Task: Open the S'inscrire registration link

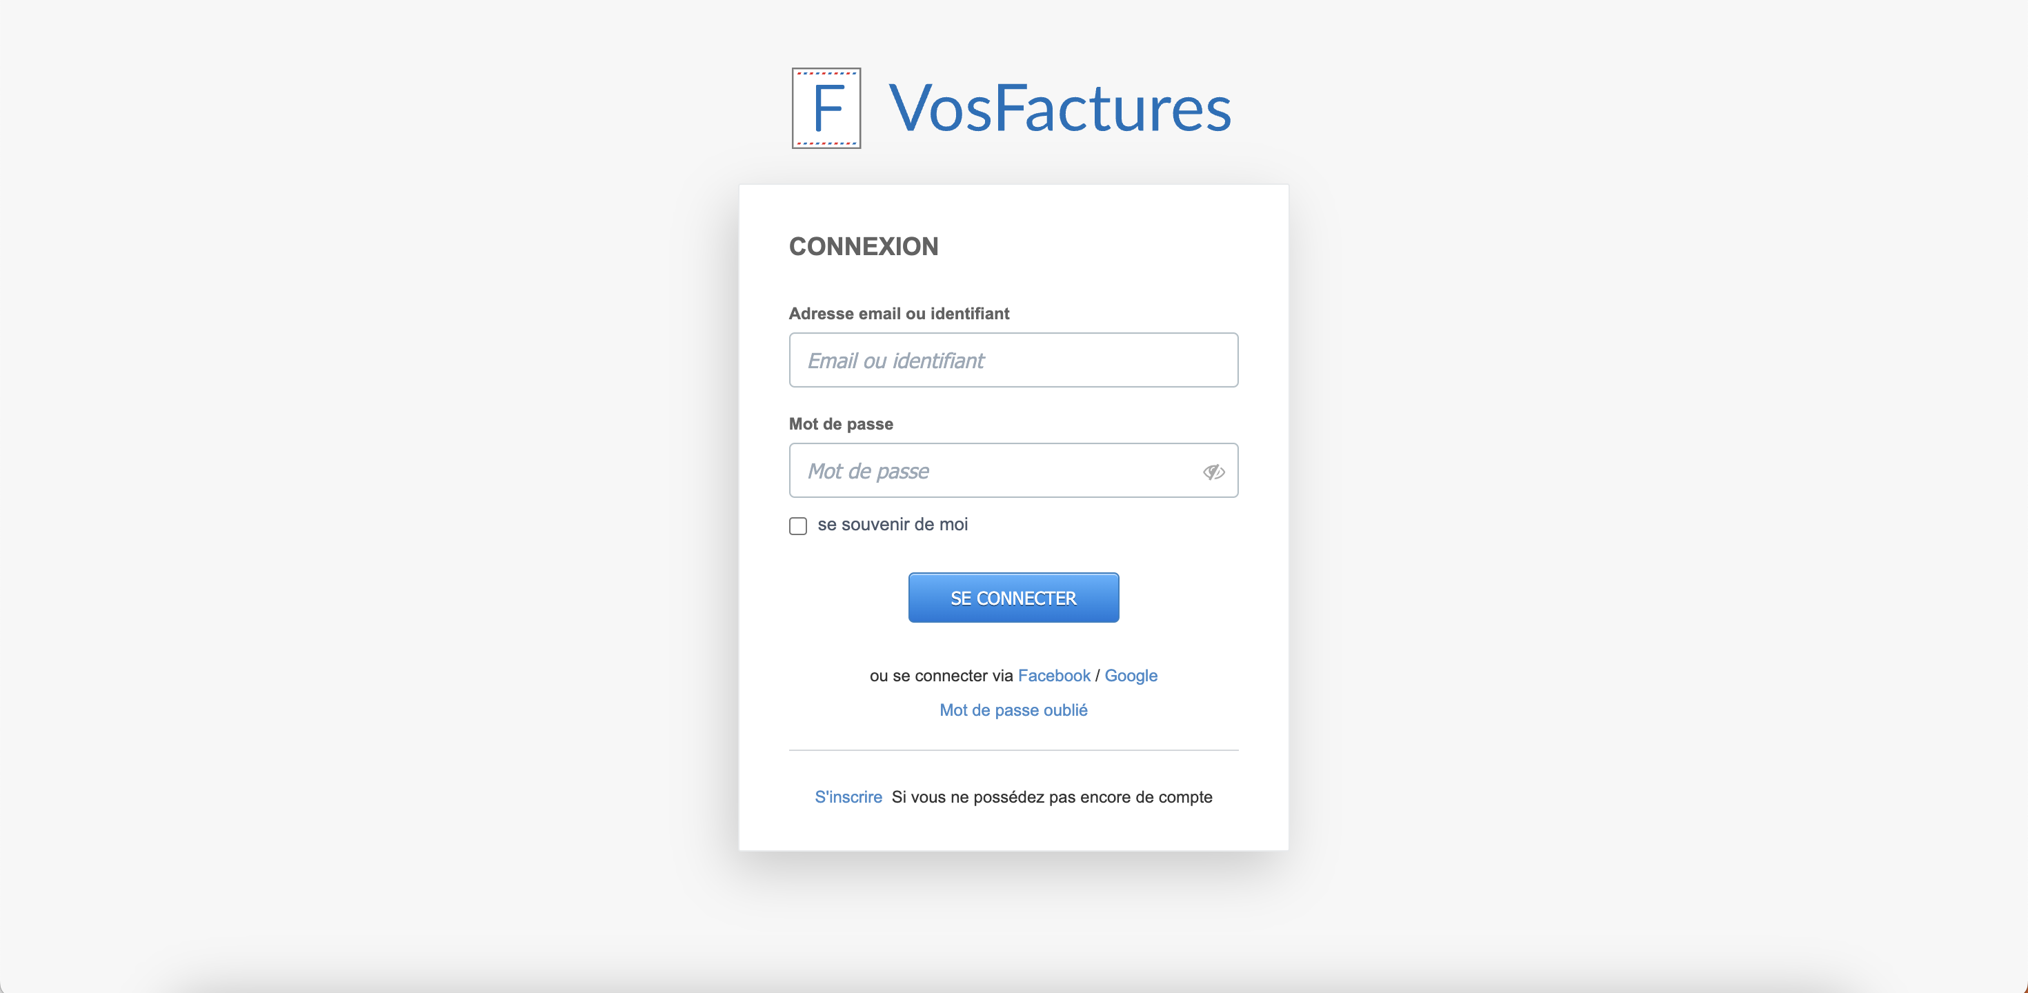Action: (848, 797)
